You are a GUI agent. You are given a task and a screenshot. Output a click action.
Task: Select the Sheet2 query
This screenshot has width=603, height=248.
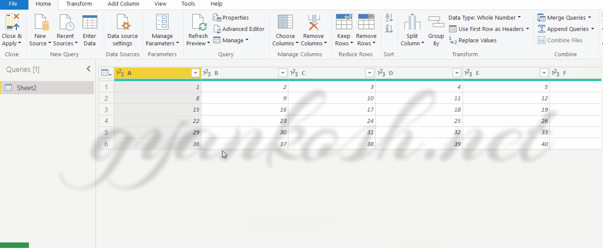click(x=47, y=88)
